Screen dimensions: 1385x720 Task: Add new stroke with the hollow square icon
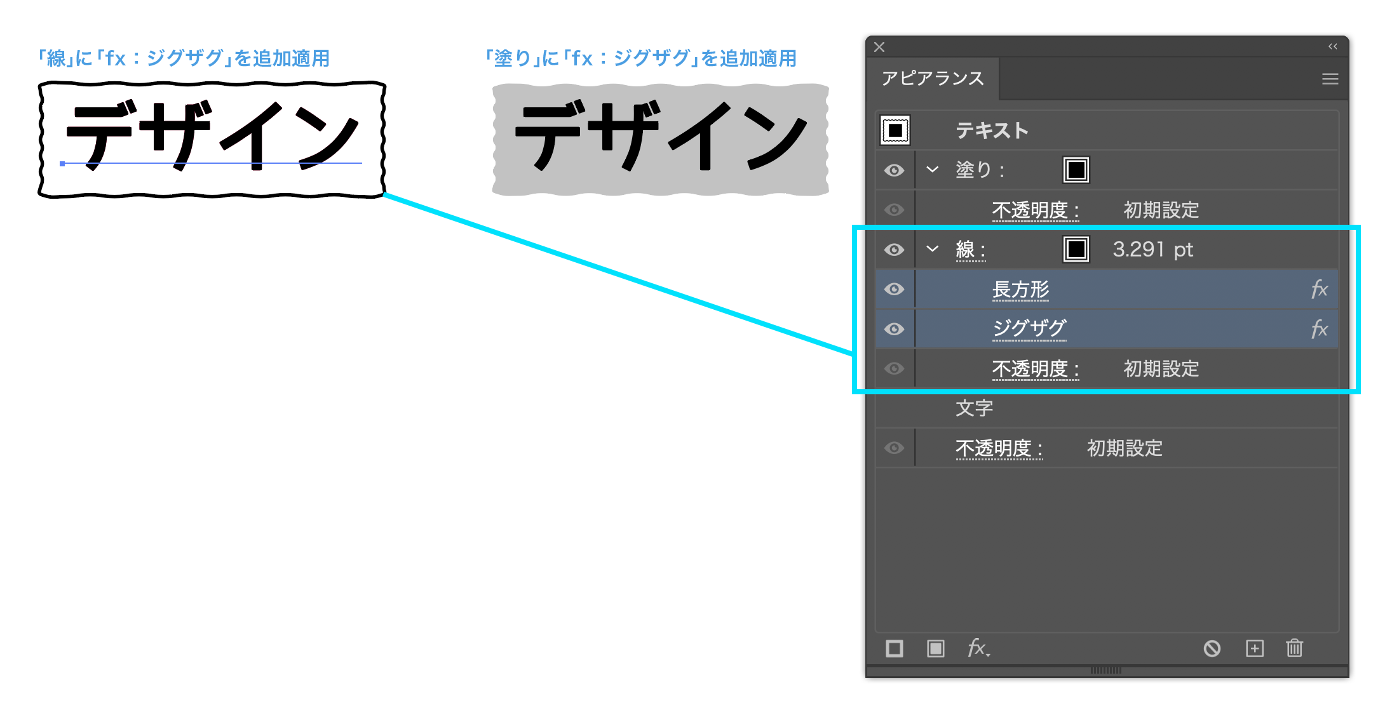(895, 648)
